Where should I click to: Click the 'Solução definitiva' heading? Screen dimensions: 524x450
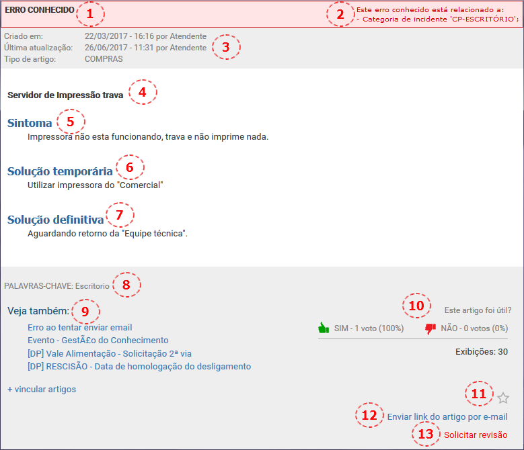pyautogui.click(x=56, y=220)
